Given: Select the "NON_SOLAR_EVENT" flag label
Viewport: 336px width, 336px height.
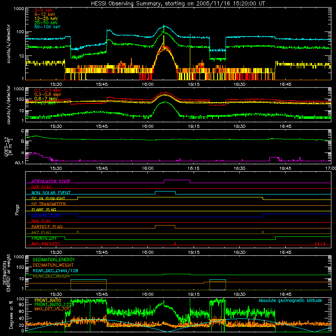Looking at the screenshot, I should coord(51,193).
